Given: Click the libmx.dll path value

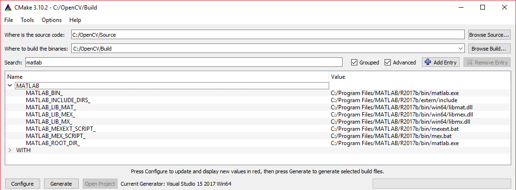Looking at the screenshot, I should tap(400, 122).
